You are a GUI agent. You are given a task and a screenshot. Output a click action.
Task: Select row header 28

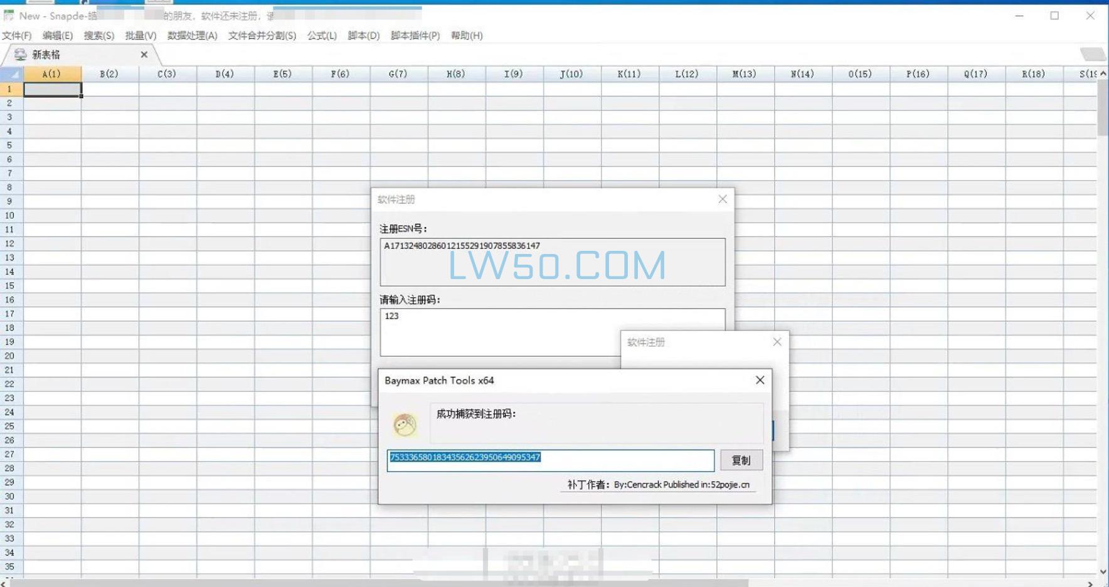(x=11, y=468)
